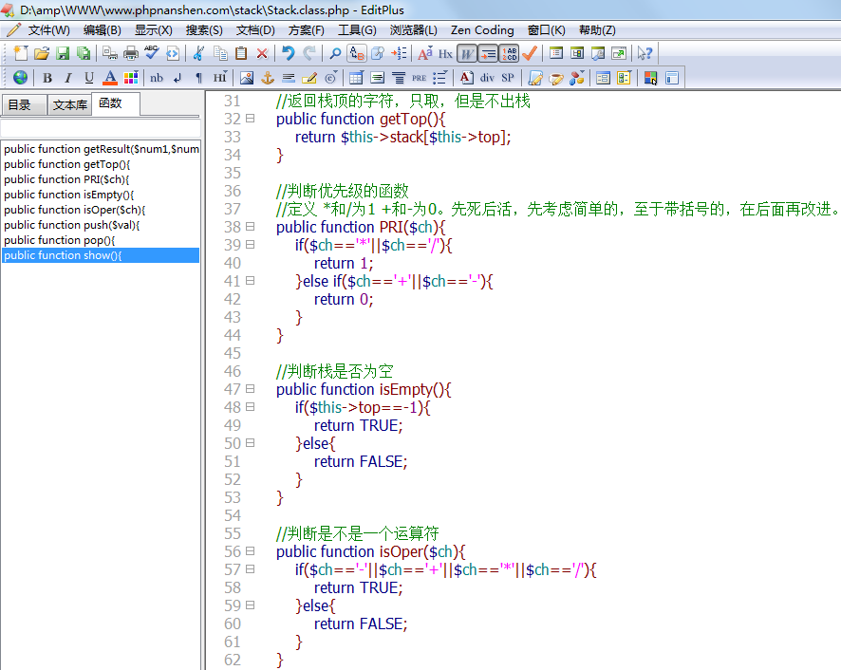Open Find with the magnifier icon

click(x=335, y=53)
